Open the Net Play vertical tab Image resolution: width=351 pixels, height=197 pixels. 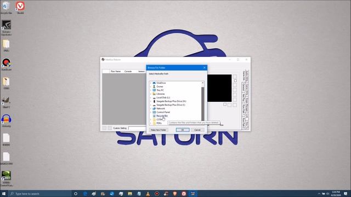coord(244,97)
